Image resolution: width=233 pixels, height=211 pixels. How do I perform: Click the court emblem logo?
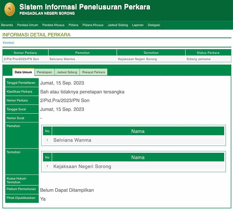tap(10, 9)
